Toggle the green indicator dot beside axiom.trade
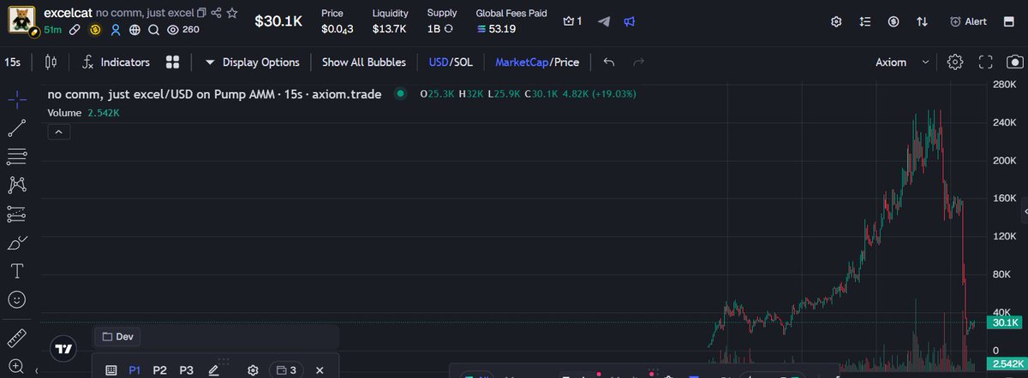Screen dimensions: 1028x378 point(399,94)
